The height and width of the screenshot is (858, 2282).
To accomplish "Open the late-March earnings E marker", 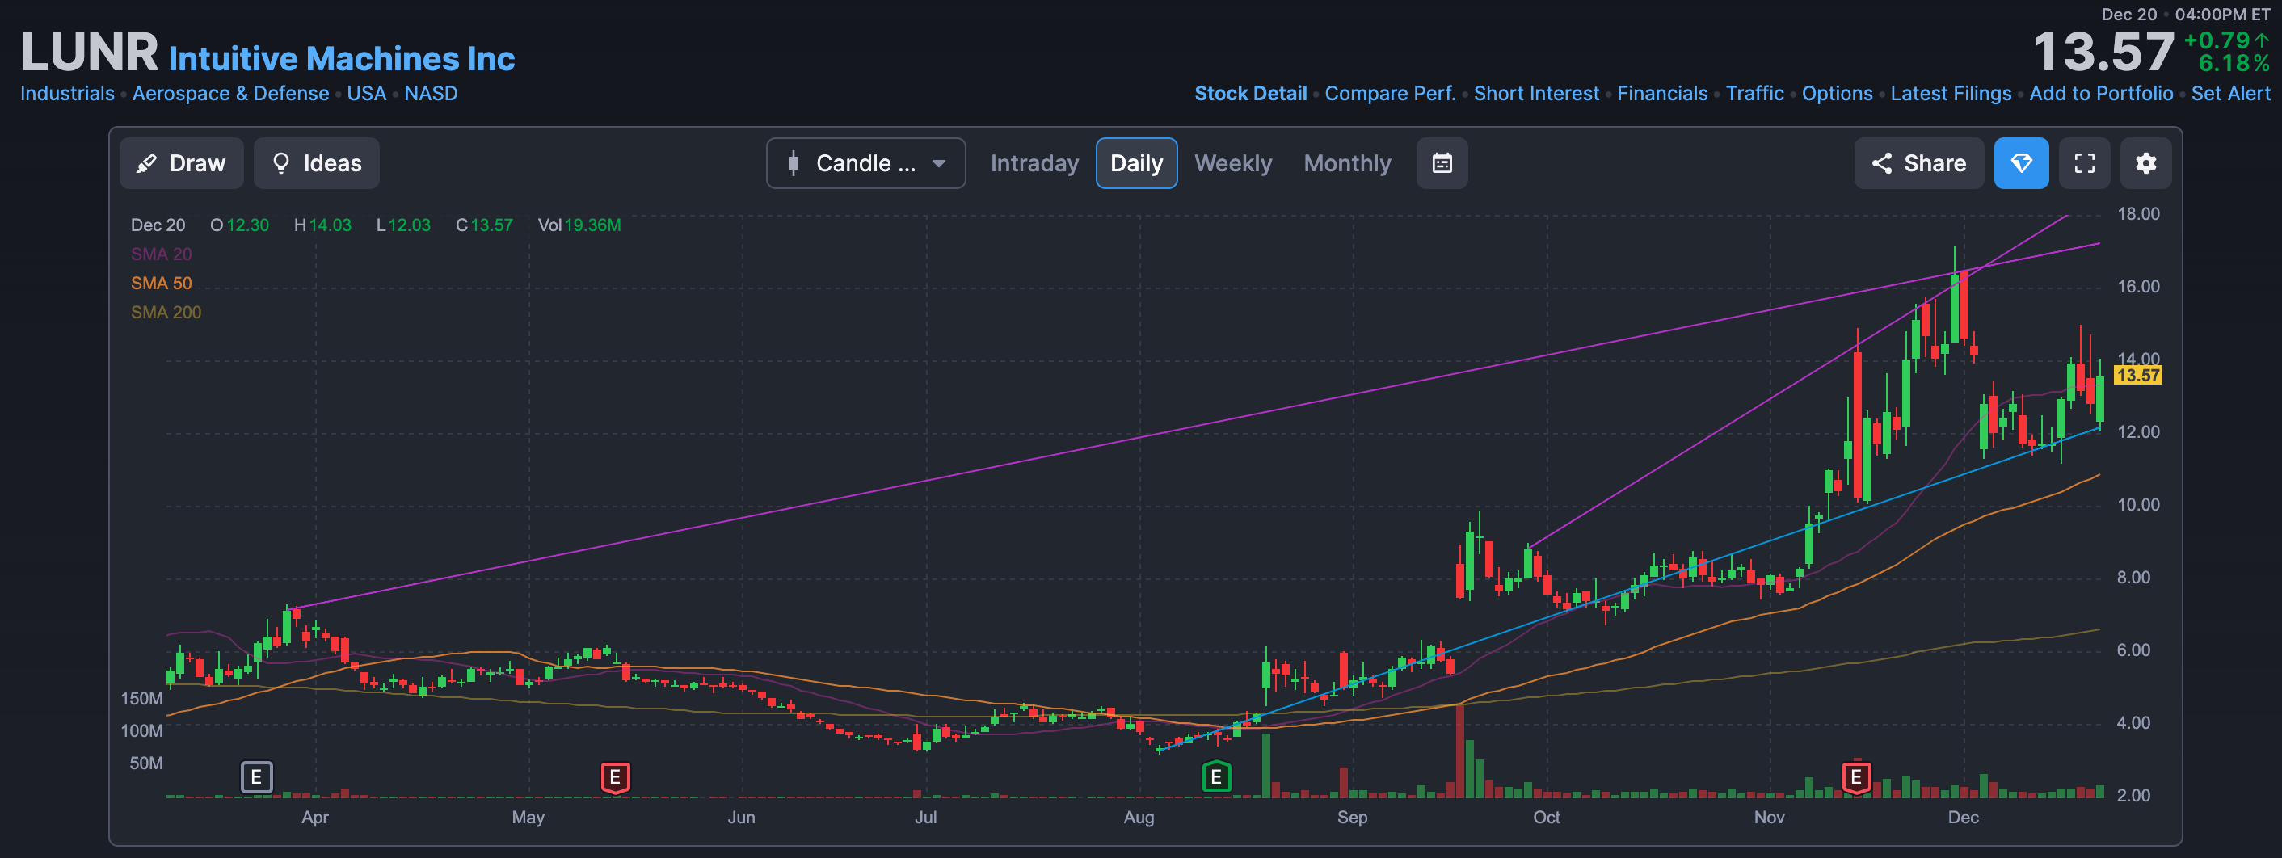I will coord(256,776).
